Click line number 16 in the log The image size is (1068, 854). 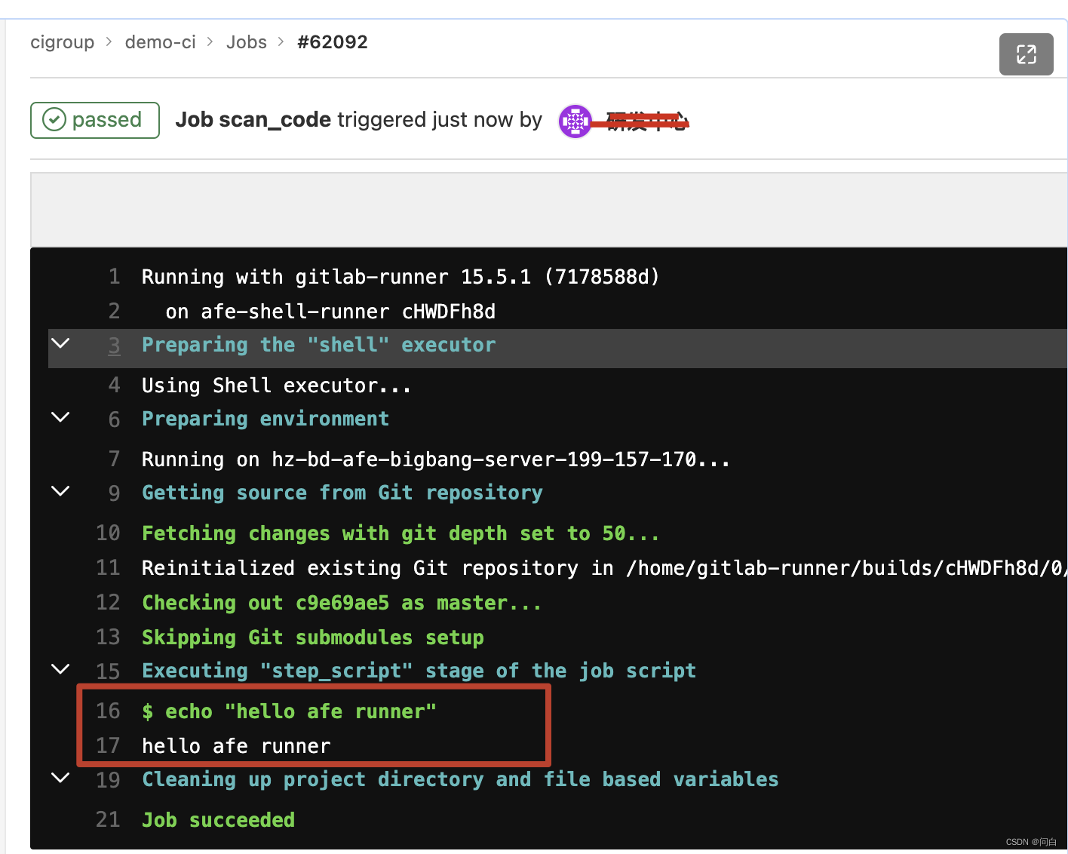pos(108,711)
